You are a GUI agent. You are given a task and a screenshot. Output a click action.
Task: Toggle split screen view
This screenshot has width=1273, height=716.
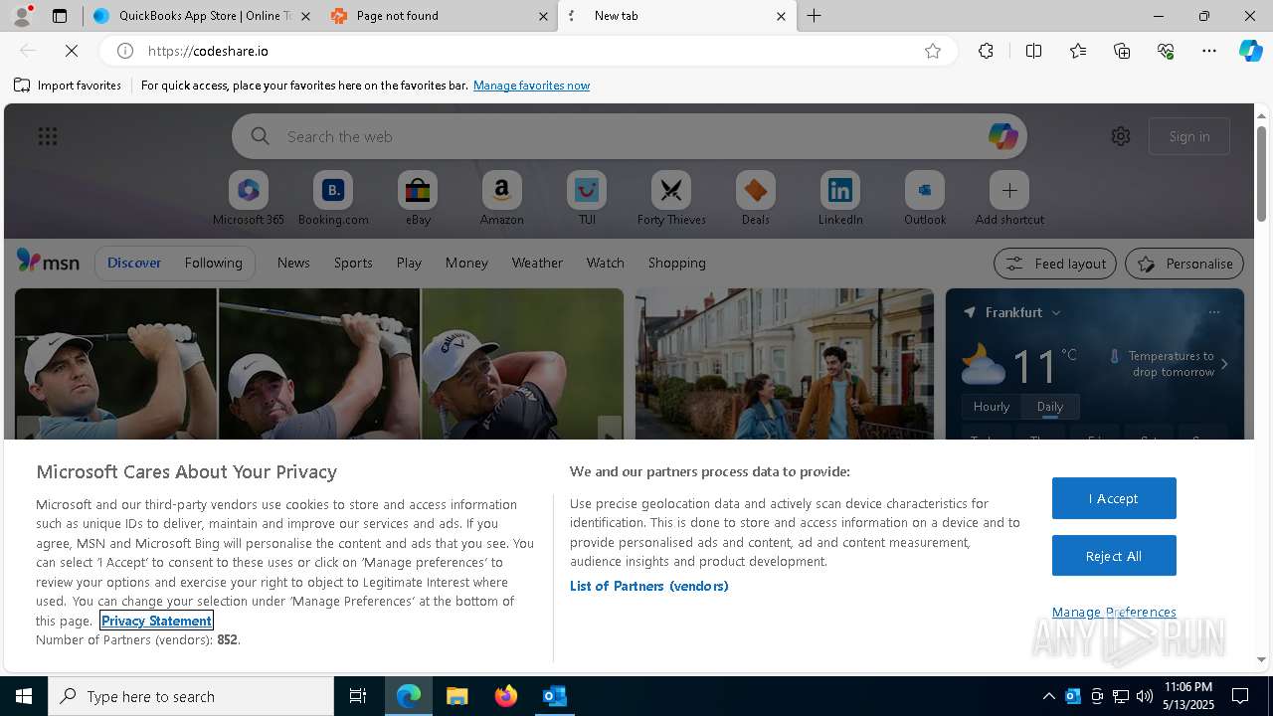[1033, 51]
